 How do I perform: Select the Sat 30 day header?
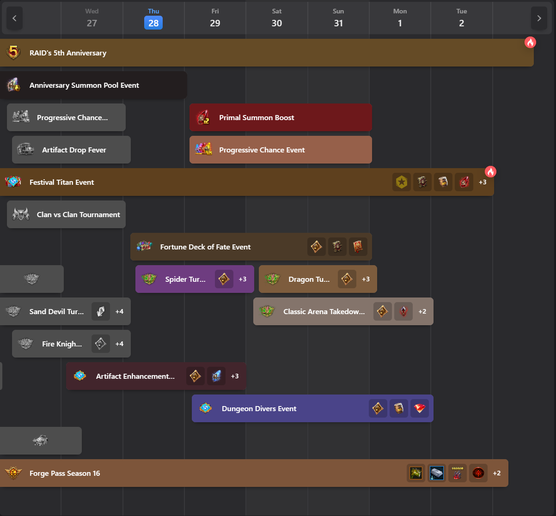click(x=277, y=18)
